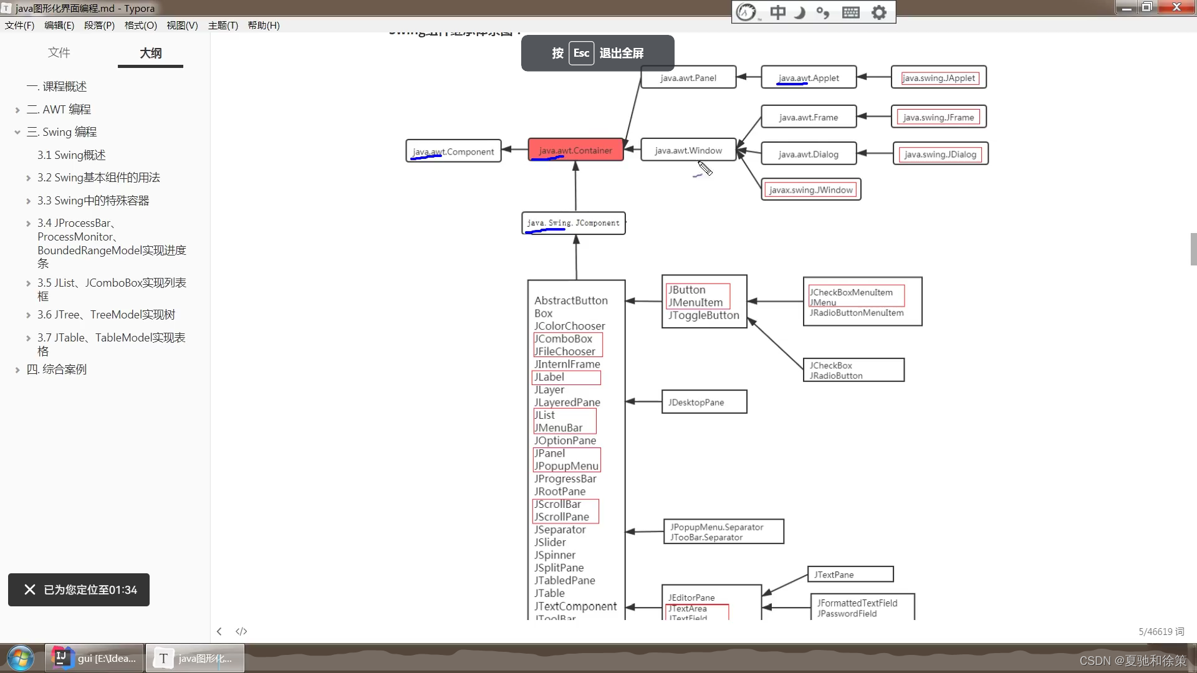Toggle source code mode icon
The height and width of the screenshot is (673, 1197).
241,631
